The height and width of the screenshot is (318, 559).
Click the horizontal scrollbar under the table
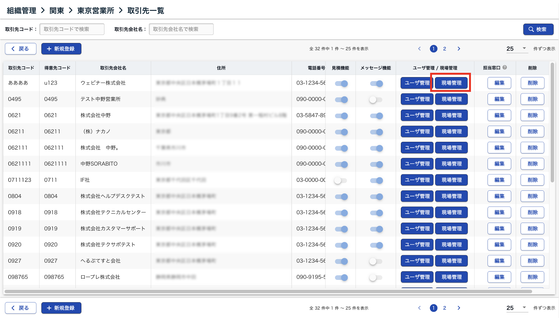click(x=268, y=291)
